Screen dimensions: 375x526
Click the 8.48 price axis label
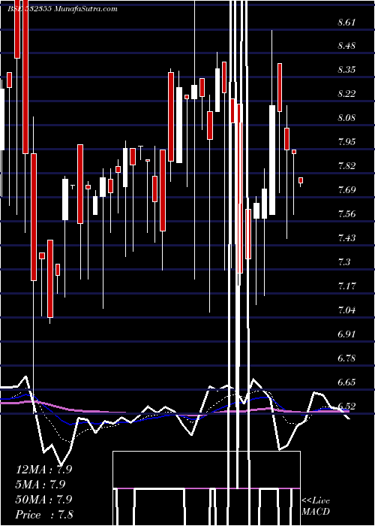[x=346, y=46]
